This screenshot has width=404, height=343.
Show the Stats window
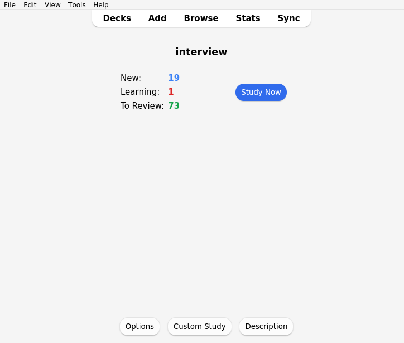[x=248, y=18]
